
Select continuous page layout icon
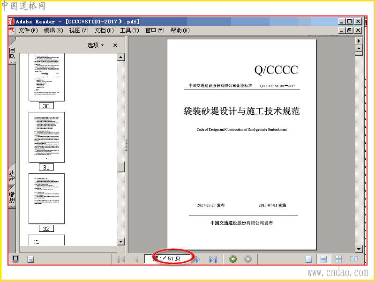323,259
